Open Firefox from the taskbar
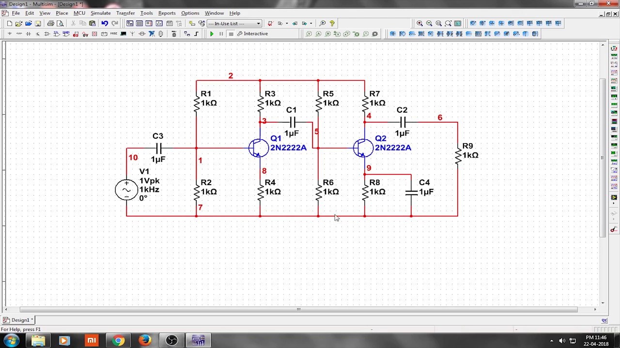 [x=145, y=341]
